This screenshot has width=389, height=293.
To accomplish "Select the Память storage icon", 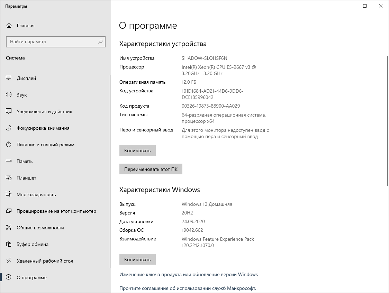I will coord(9,161).
